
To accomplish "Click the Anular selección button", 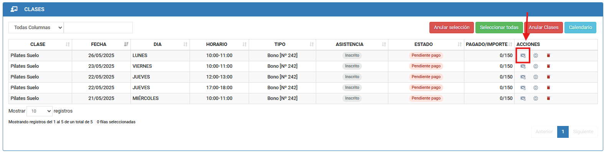I will point(452,28).
